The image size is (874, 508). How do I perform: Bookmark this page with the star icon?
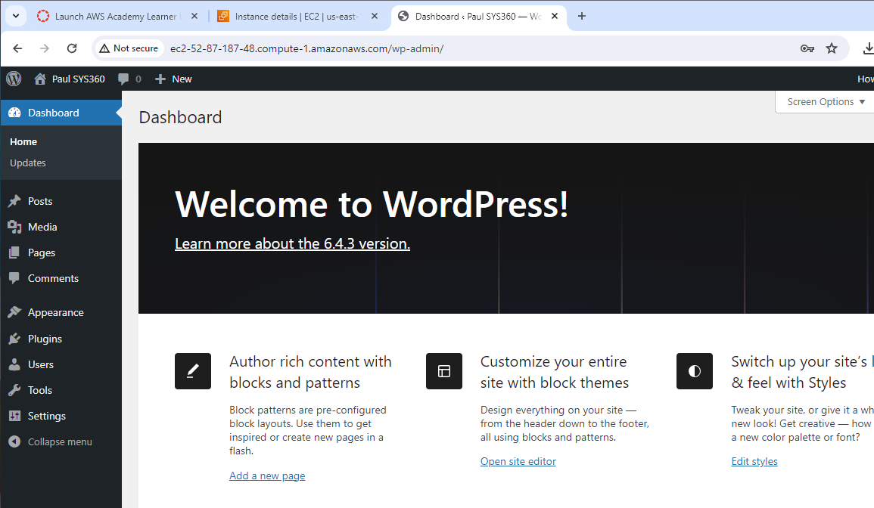point(832,48)
